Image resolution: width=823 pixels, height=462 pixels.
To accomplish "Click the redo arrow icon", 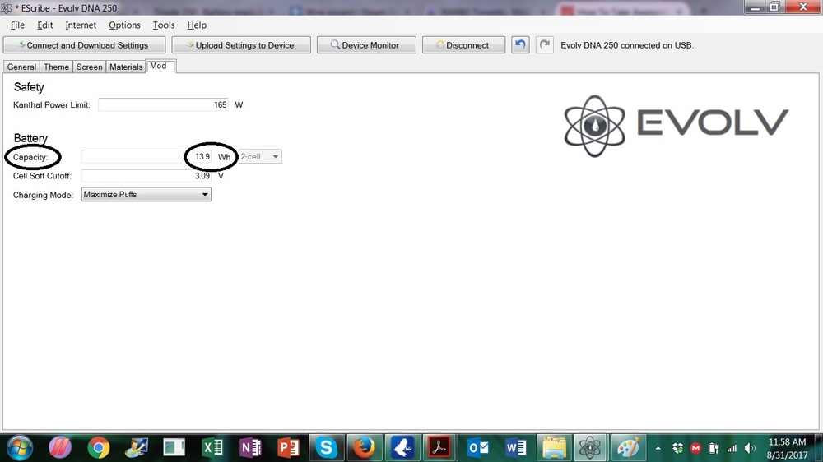I will (544, 44).
